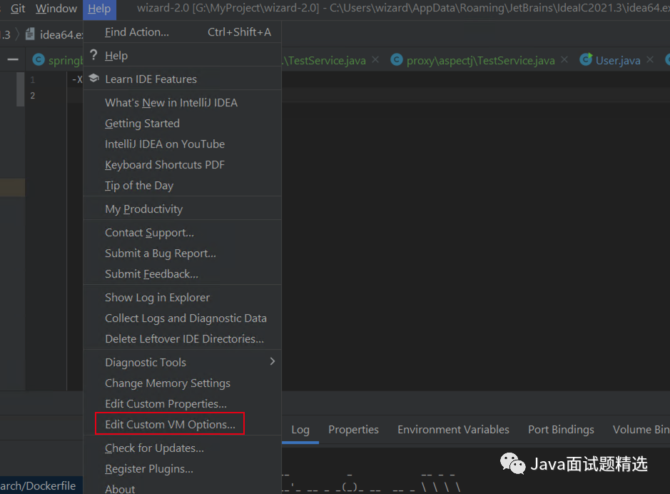This screenshot has height=494, width=670.
Task: Select Show Log in Explorer
Action: point(183,298)
